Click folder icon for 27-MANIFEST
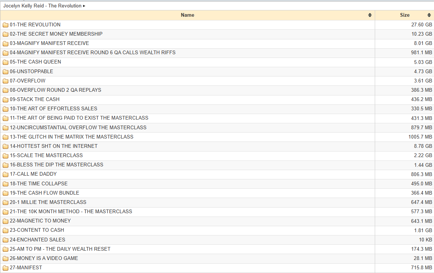 point(5,268)
